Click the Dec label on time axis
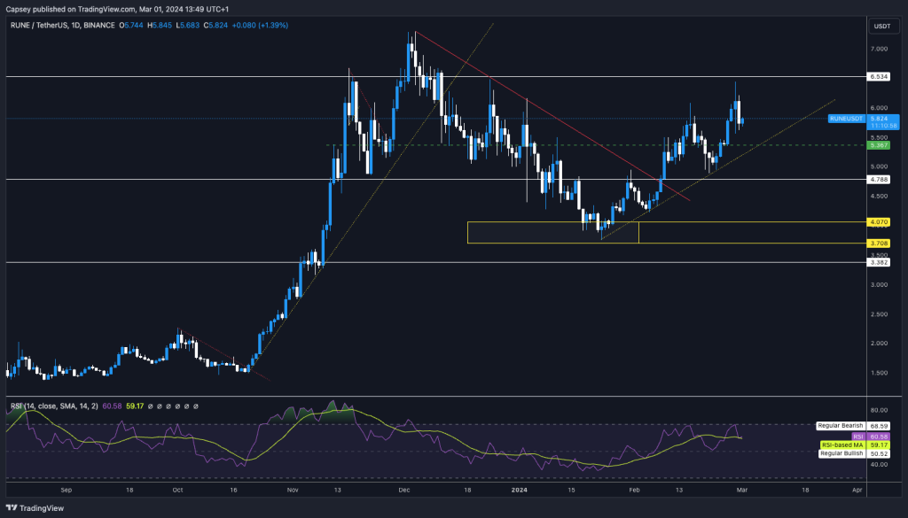 click(x=404, y=491)
